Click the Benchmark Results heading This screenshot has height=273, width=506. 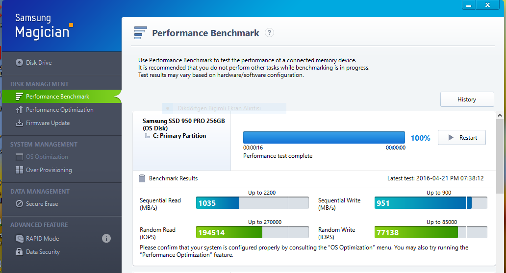point(173,178)
